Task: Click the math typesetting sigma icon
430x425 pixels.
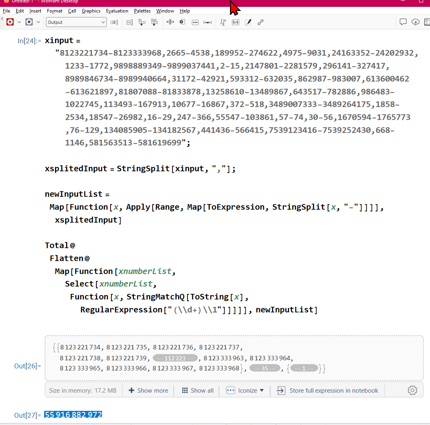Action: pyautogui.click(x=223, y=22)
